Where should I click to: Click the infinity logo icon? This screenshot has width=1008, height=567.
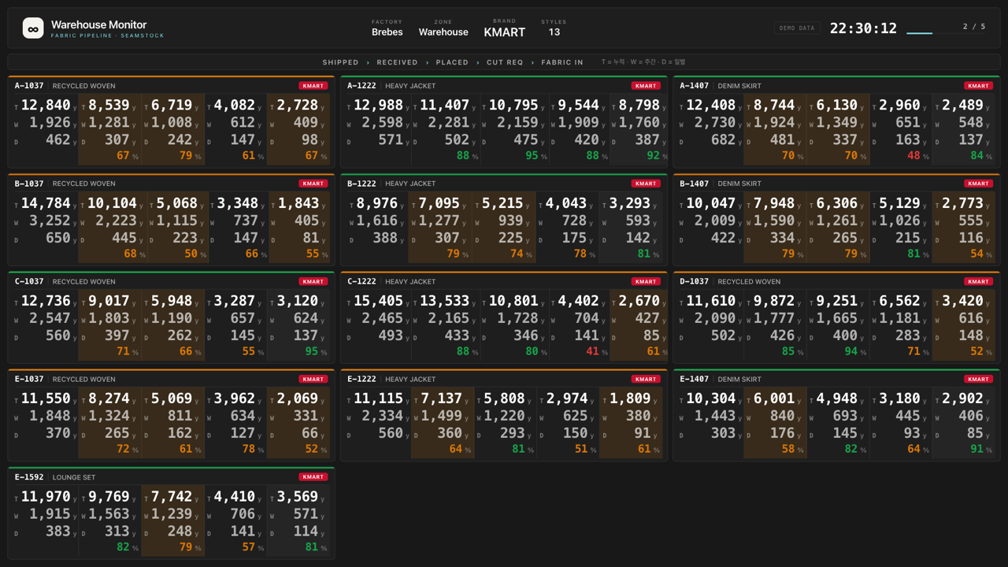pyautogui.click(x=33, y=28)
